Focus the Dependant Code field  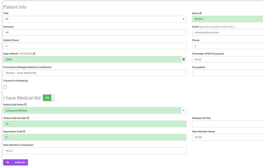click(x=95, y=137)
